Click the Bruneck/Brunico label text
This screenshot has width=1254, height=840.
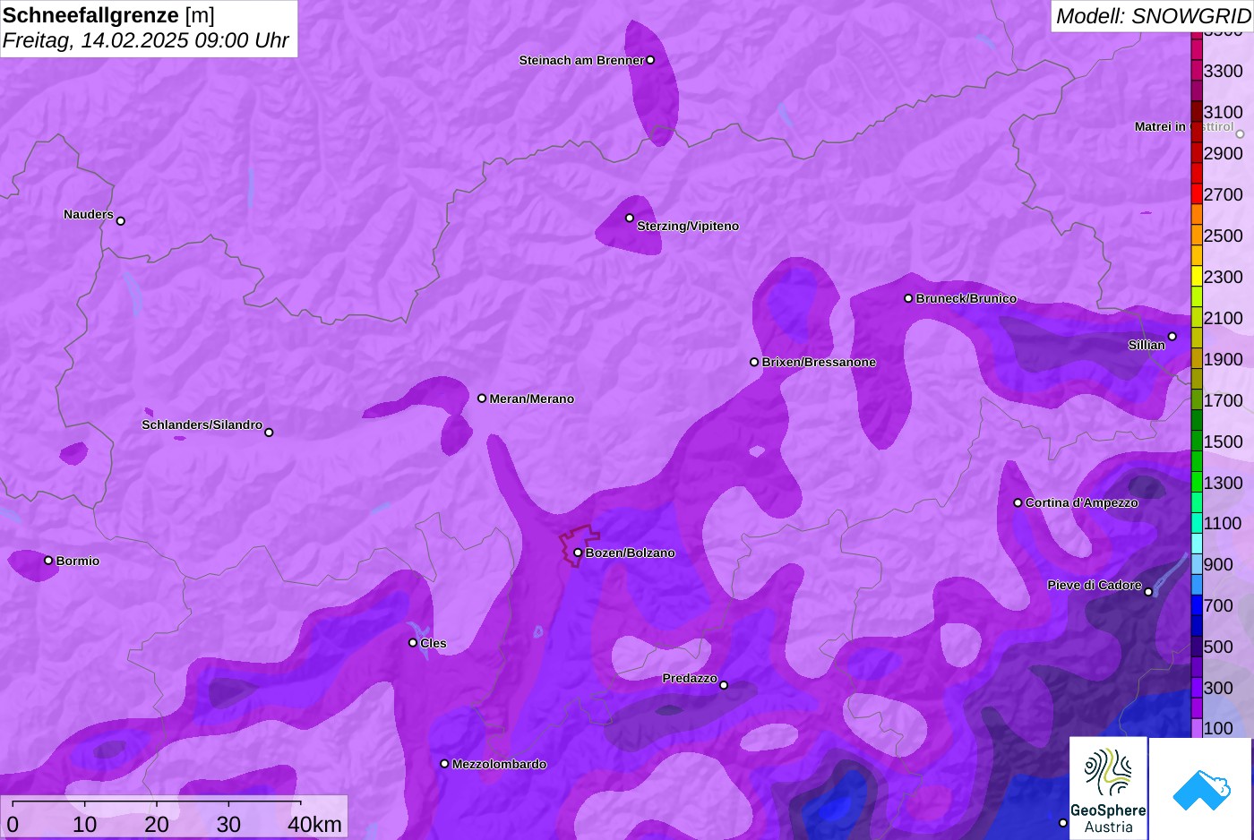tap(966, 298)
